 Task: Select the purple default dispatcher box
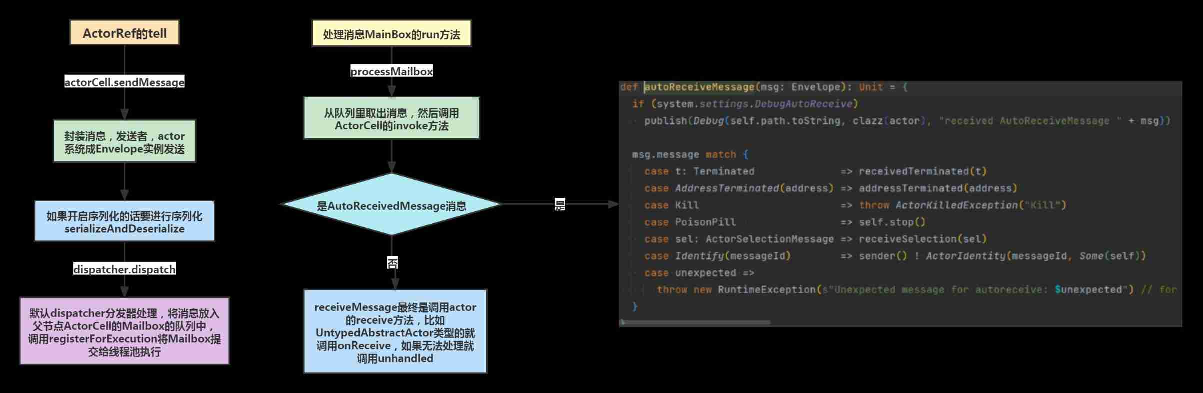tap(124, 331)
